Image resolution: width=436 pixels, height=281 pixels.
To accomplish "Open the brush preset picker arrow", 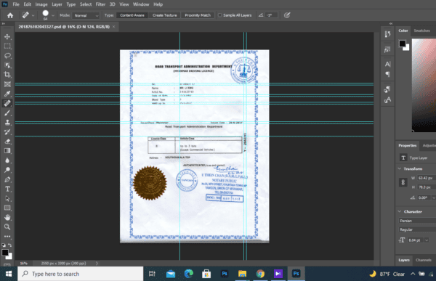I will (x=53, y=15).
